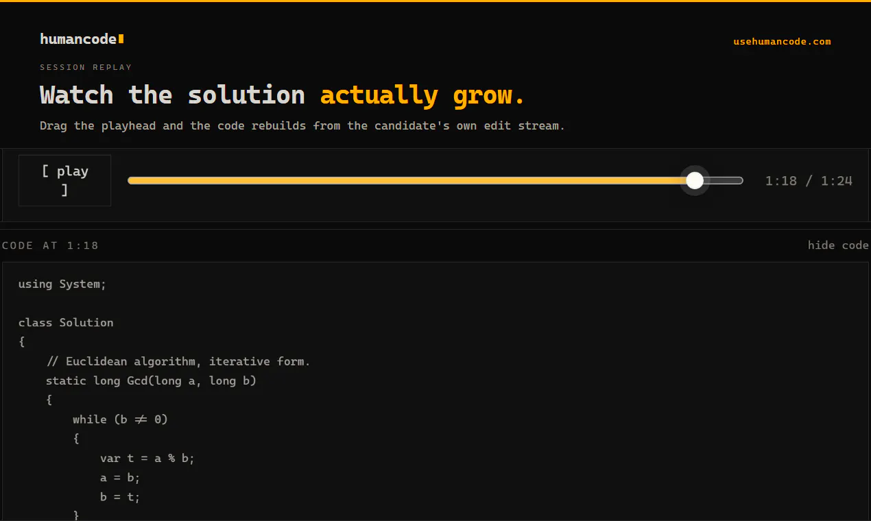871x521 pixels.
Task: Click the b = t; code line
Action: [120, 496]
